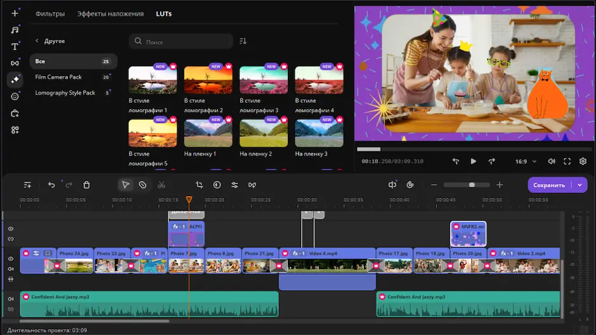The width and height of the screenshot is (596, 335).
Task: Open clip properties sliders icon
Action: pyautogui.click(x=234, y=185)
